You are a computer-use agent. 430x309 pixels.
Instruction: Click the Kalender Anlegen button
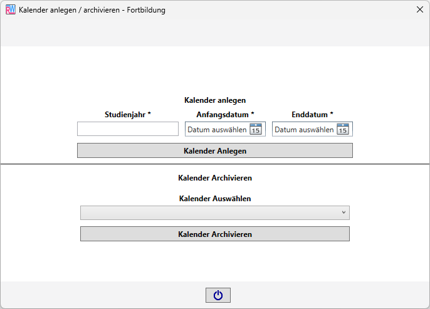[215, 150]
